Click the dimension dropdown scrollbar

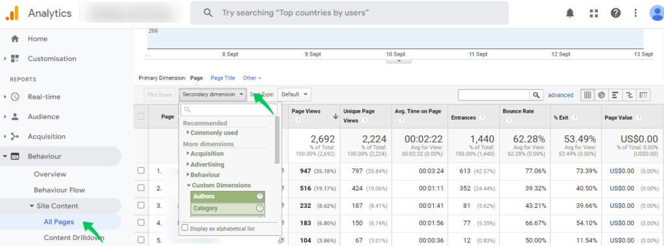[277, 140]
